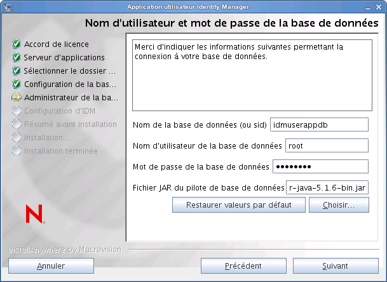Click the Novell N logo
This screenshot has height=282, width=387.
[x=35, y=214]
